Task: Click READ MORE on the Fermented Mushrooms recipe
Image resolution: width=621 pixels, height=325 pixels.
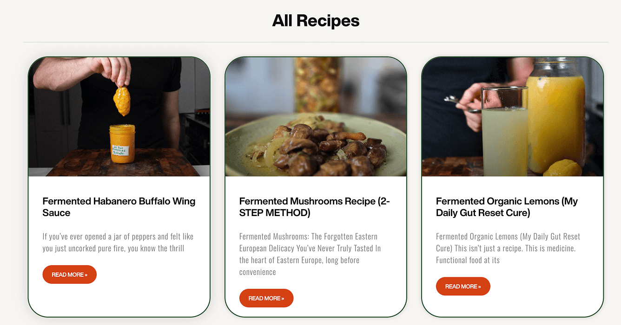Action: tap(266, 298)
